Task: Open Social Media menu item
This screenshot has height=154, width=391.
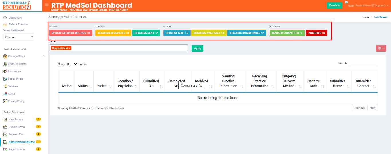Action: coord(15,79)
